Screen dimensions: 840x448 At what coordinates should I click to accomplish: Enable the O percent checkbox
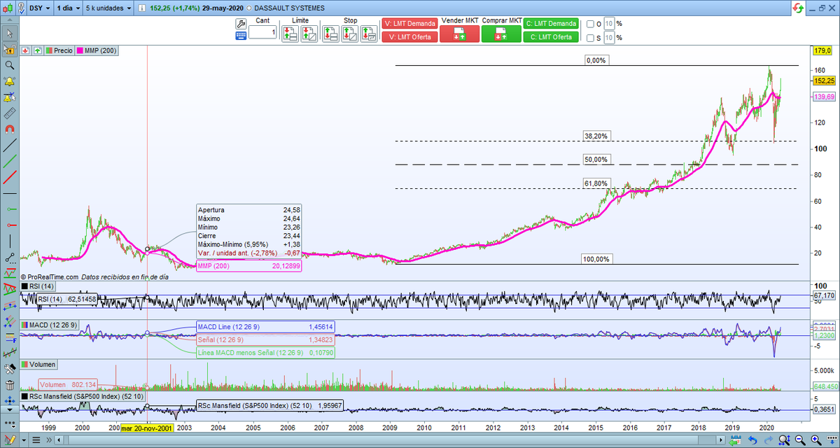pos(590,24)
